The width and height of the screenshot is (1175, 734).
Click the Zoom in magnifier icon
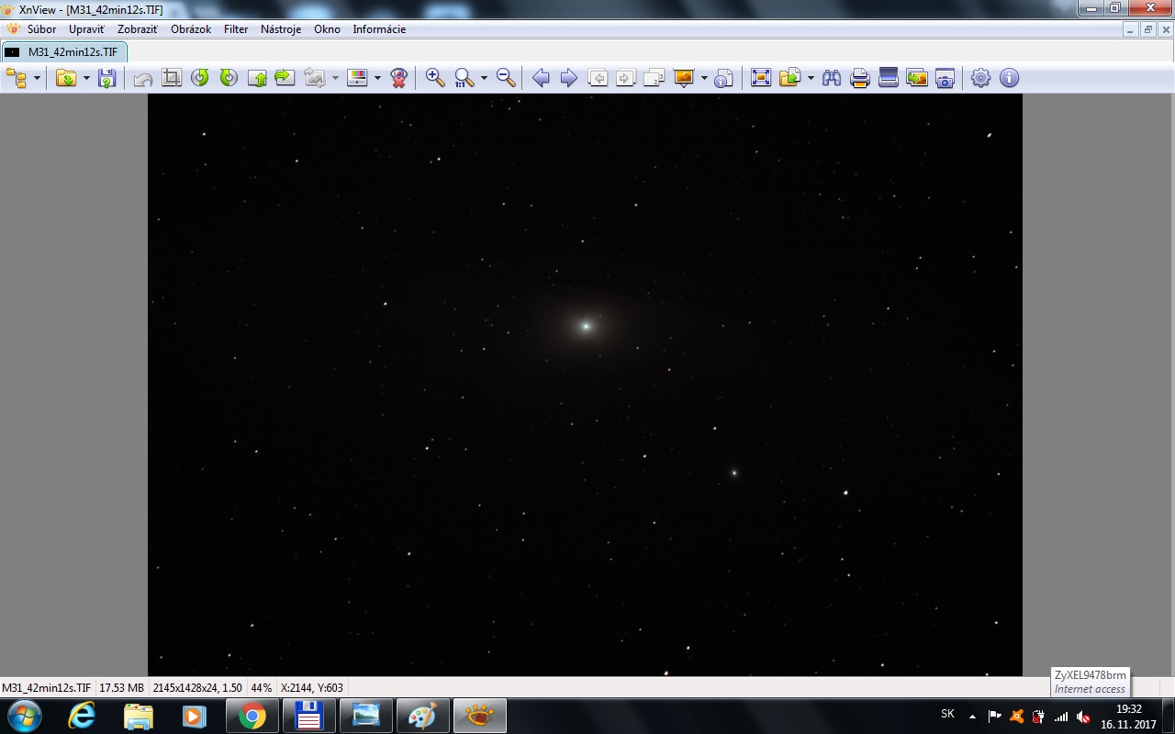pyautogui.click(x=435, y=78)
